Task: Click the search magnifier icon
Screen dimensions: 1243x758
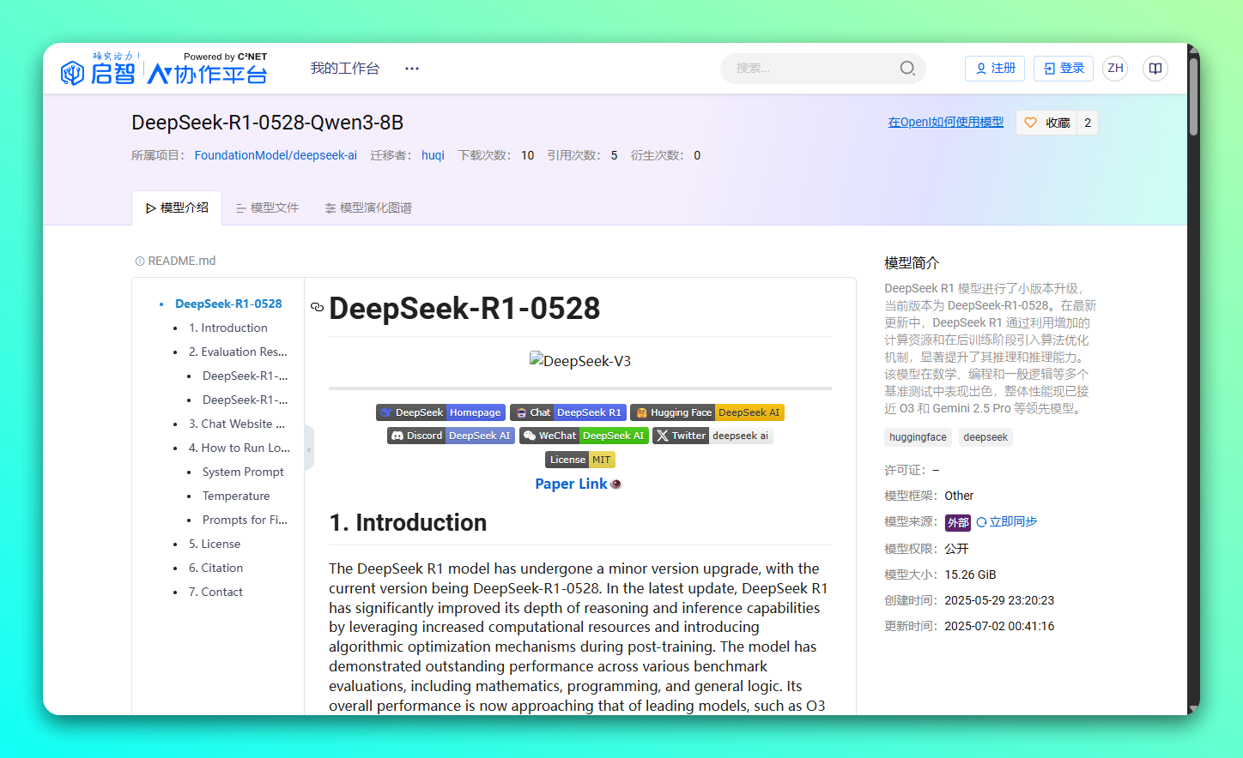Action: point(907,68)
